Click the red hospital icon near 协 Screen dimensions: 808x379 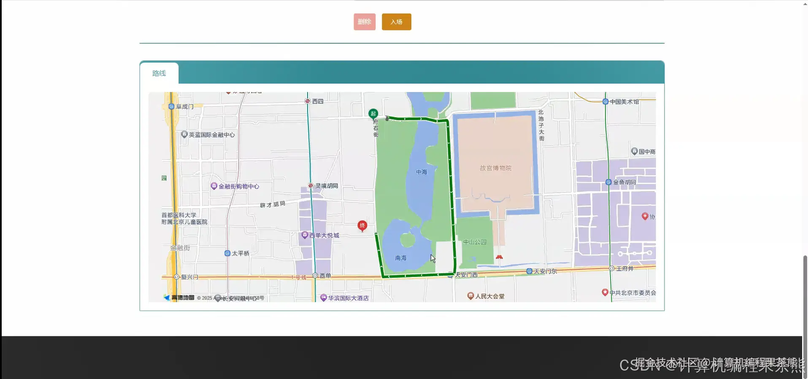(645, 216)
